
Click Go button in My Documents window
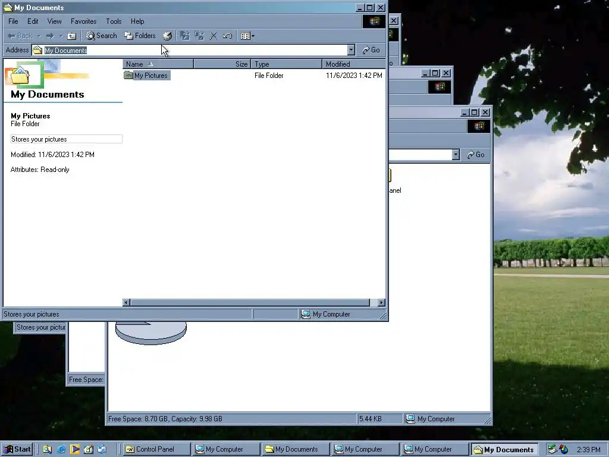click(x=371, y=50)
